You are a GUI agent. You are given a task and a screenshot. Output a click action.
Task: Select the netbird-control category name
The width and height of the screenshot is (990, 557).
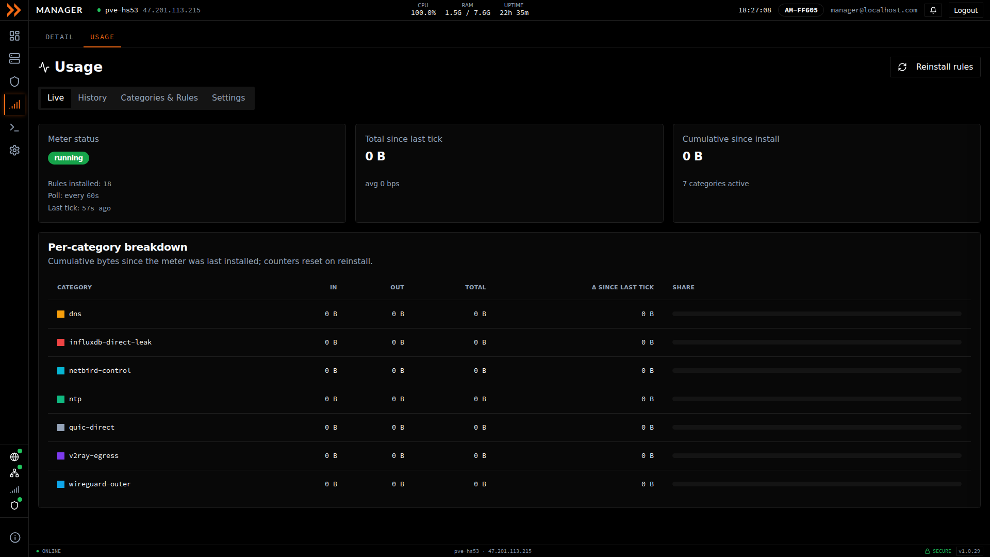tap(100, 371)
